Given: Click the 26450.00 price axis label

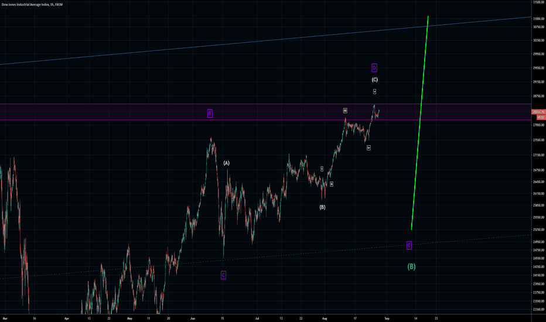Looking at the screenshot, I should 538,181.
